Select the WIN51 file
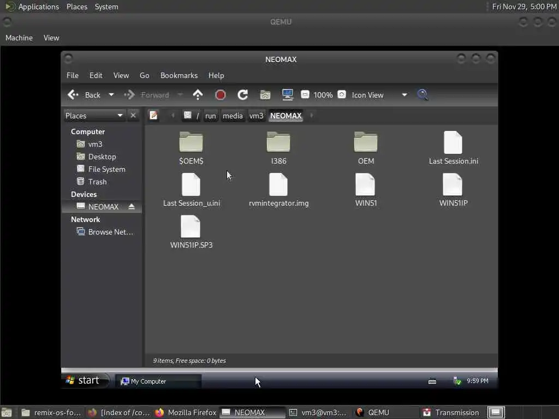This screenshot has width=559, height=419. 366,189
